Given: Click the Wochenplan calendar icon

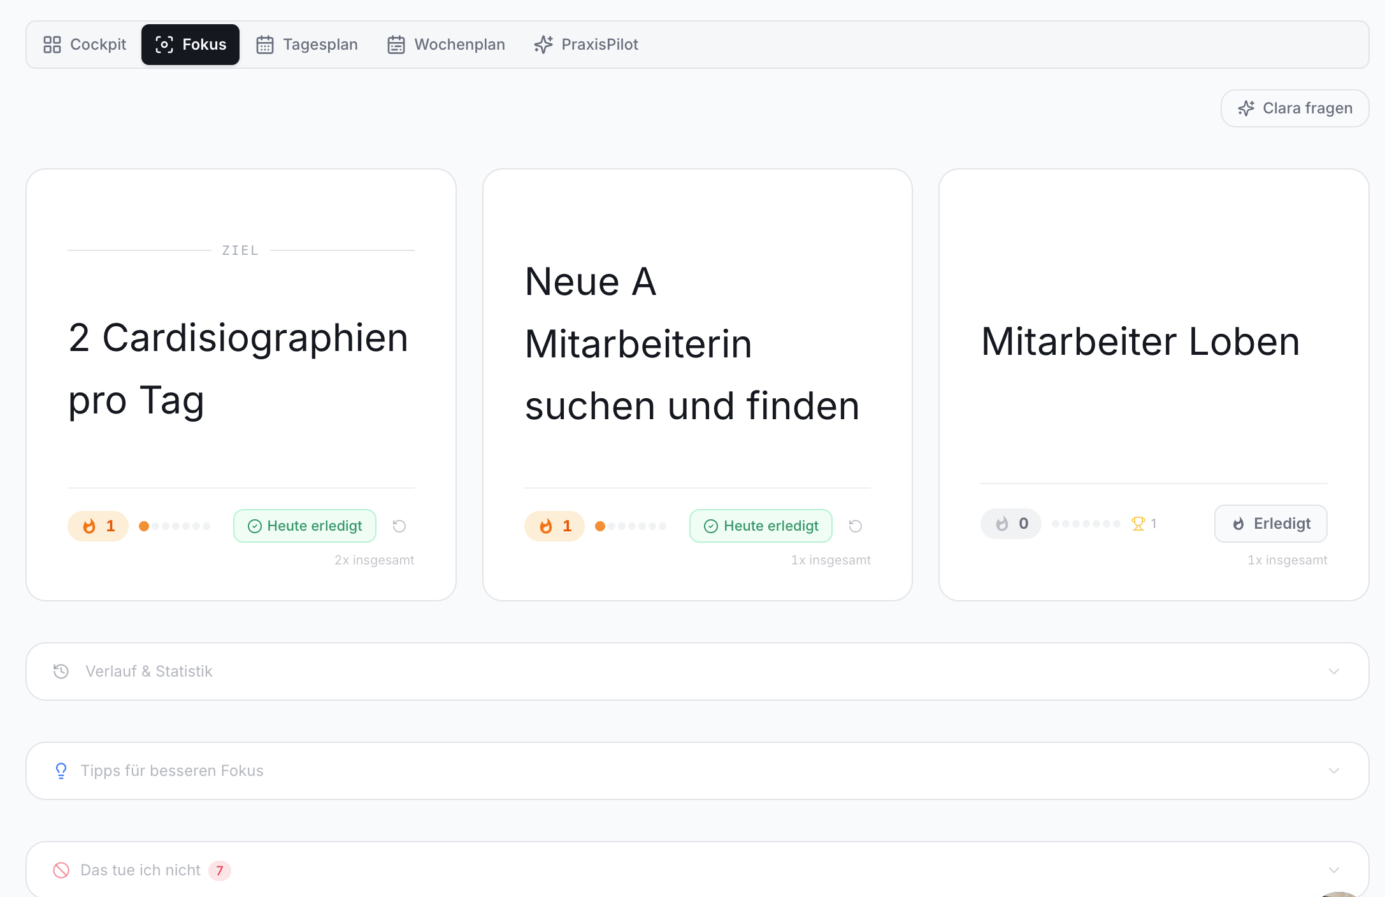Looking at the screenshot, I should coord(396,45).
